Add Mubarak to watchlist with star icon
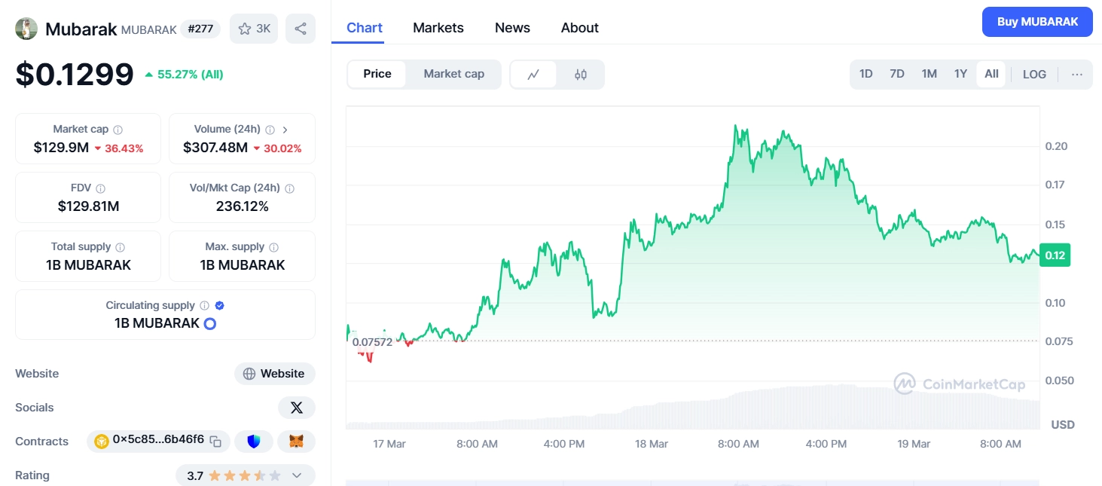Image resolution: width=1102 pixels, height=486 pixels. pyautogui.click(x=254, y=29)
